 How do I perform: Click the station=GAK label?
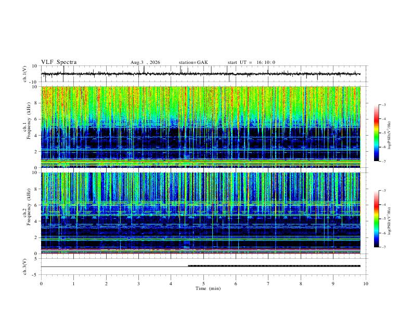point(193,62)
